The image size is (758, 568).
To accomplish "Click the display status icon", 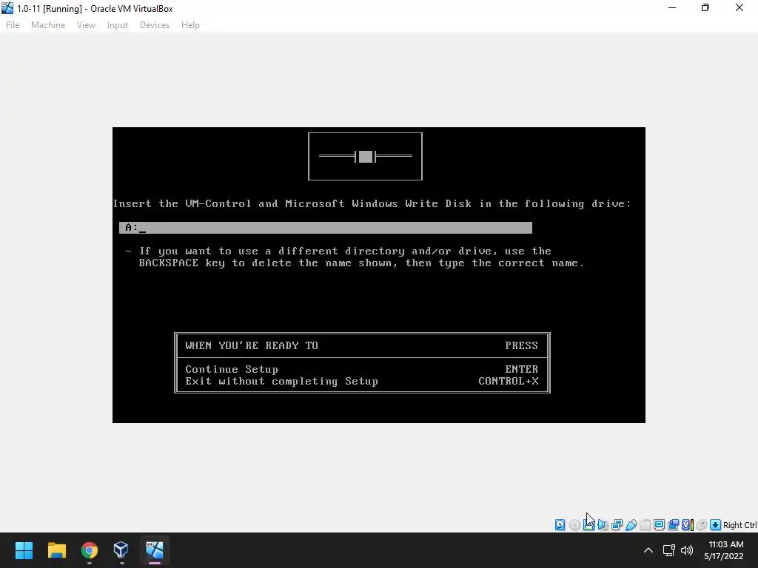I will (x=659, y=524).
